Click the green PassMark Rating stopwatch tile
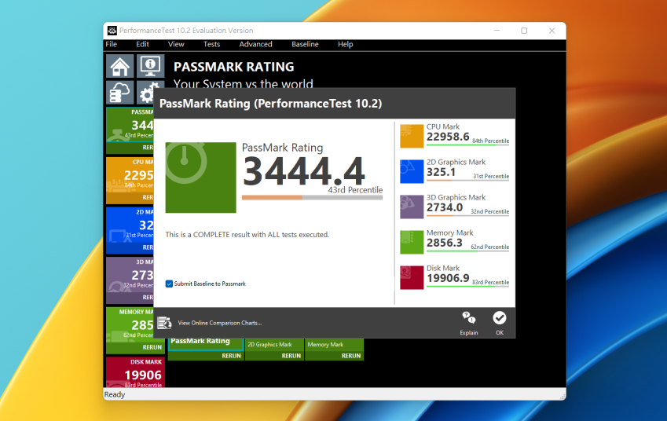Viewport: 667px width, 421px height. click(x=201, y=178)
